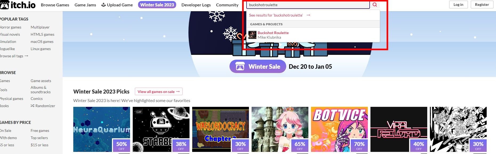Open Browse Games in top navigation
Viewport: 496px width, 154px height.
pyautogui.click(x=55, y=5)
